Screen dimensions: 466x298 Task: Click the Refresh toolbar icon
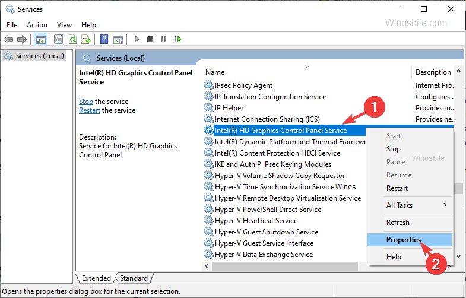pyautogui.click(x=72, y=39)
